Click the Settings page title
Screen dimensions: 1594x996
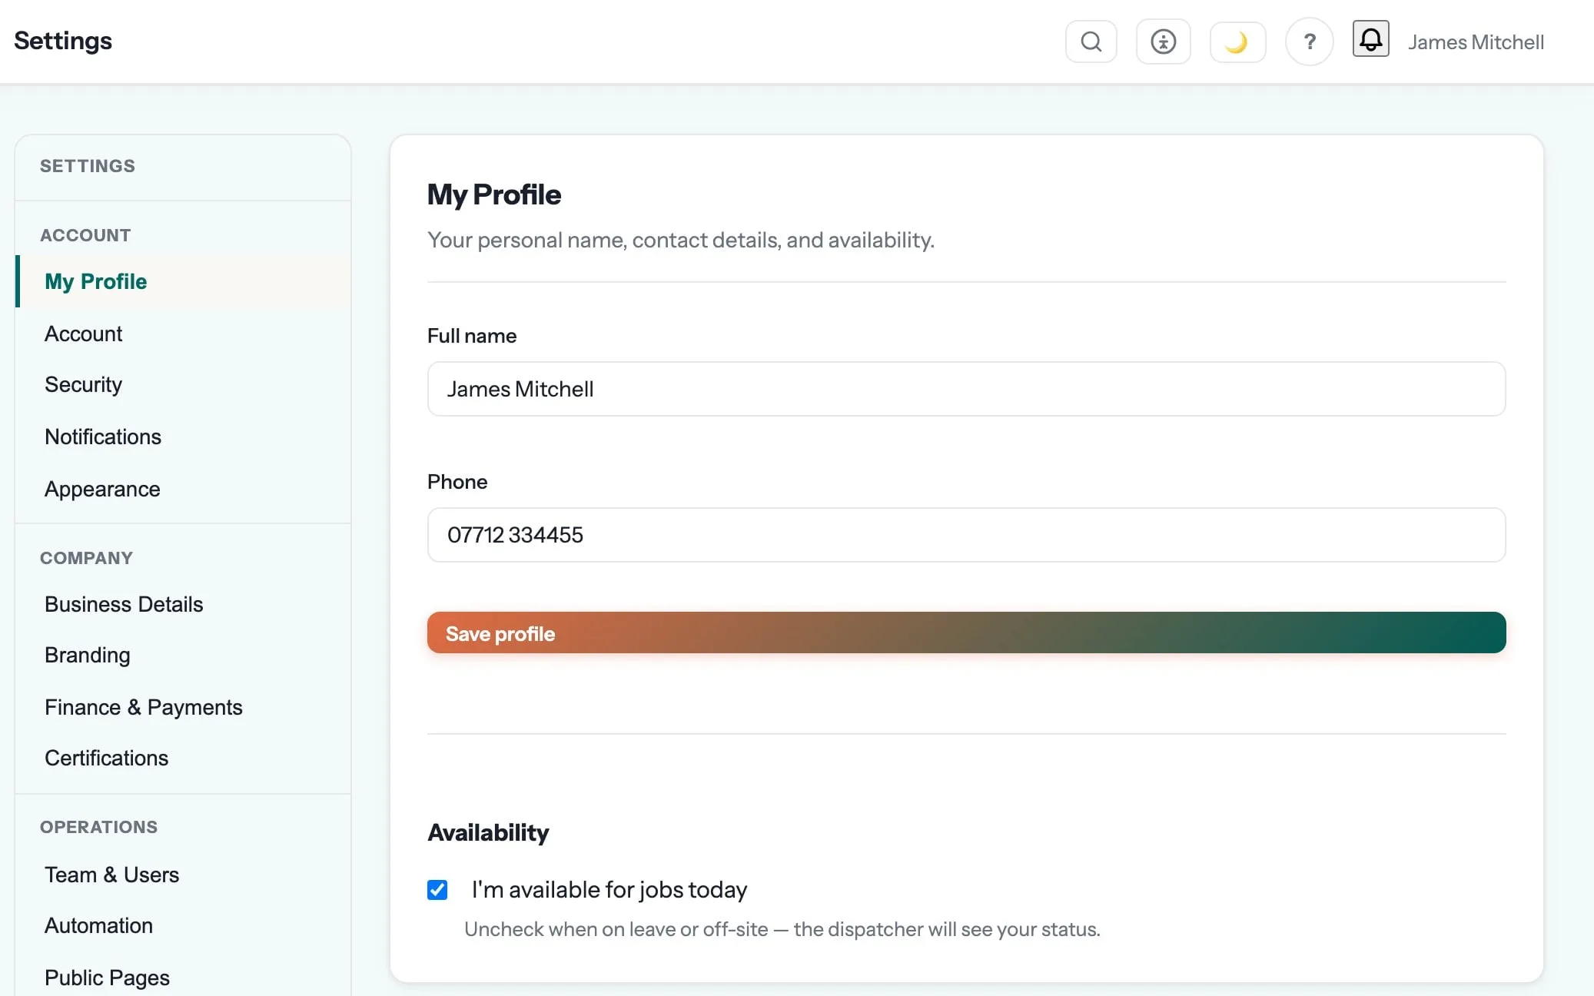click(x=63, y=41)
